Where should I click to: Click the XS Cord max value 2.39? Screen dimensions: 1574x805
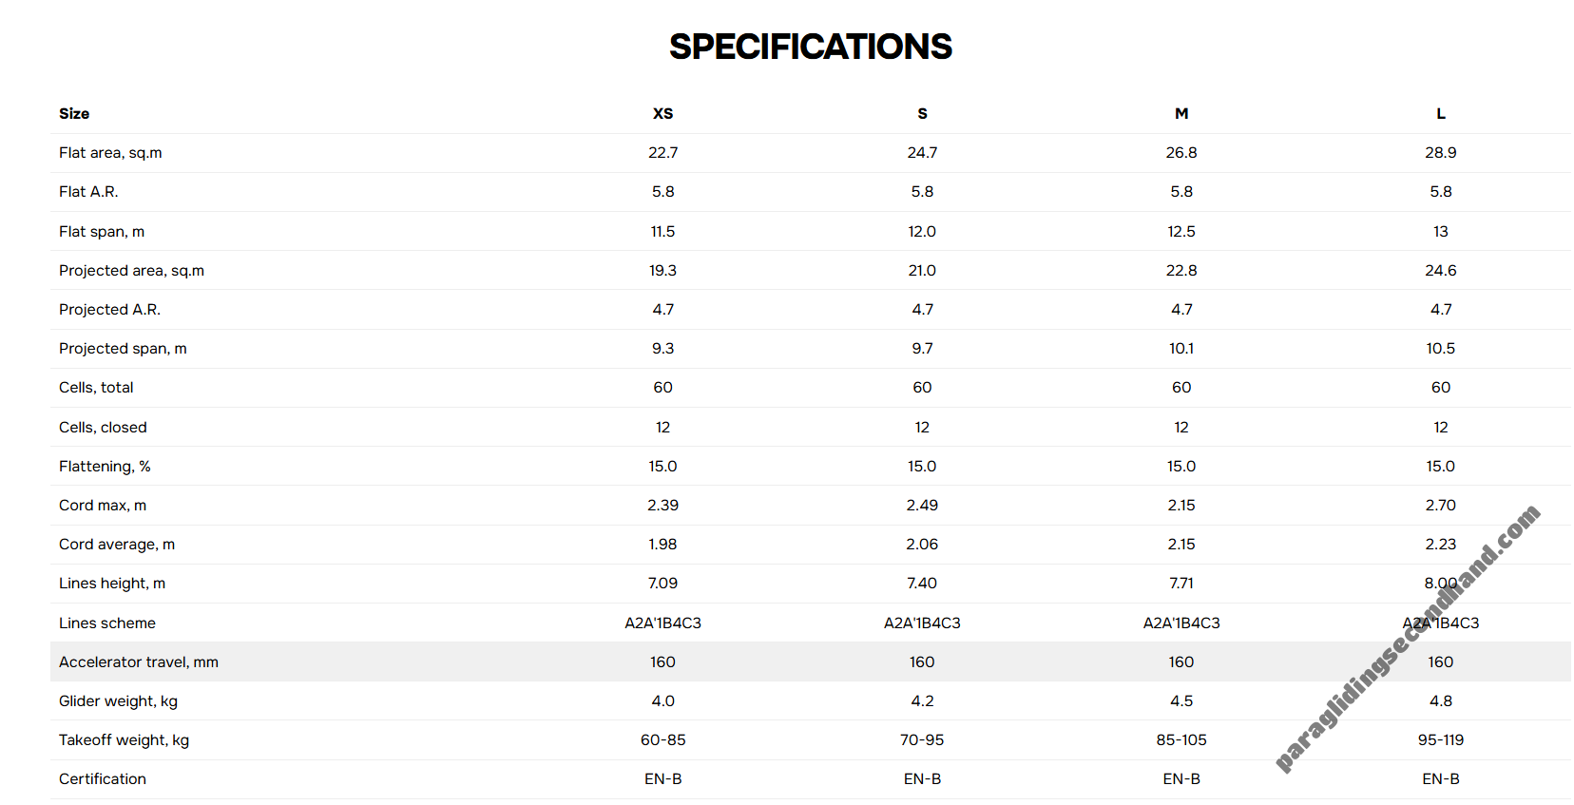click(662, 506)
